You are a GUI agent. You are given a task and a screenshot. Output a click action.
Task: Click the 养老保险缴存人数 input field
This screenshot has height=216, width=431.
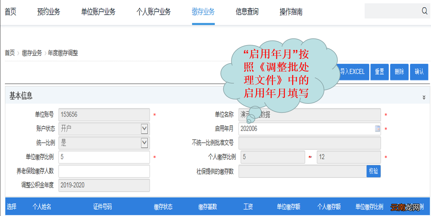104,171
